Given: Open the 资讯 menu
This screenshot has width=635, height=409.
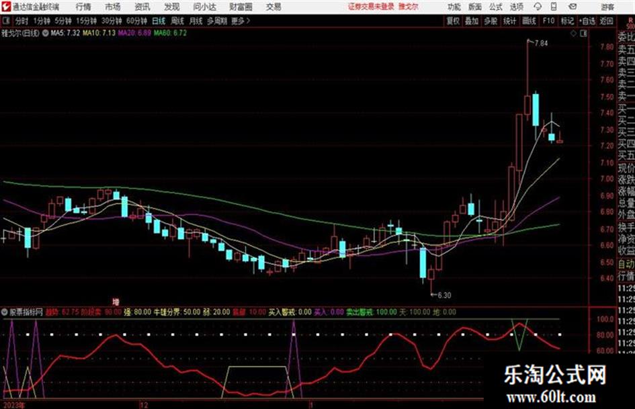Looking at the screenshot, I should [142, 7].
